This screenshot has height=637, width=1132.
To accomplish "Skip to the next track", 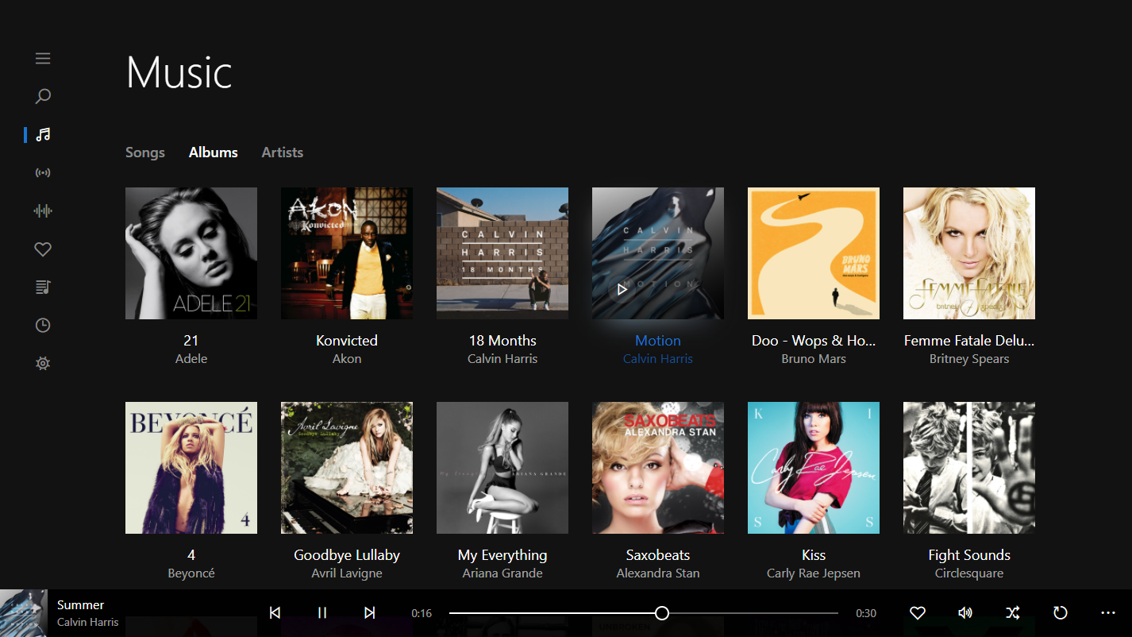I will [369, 612].
